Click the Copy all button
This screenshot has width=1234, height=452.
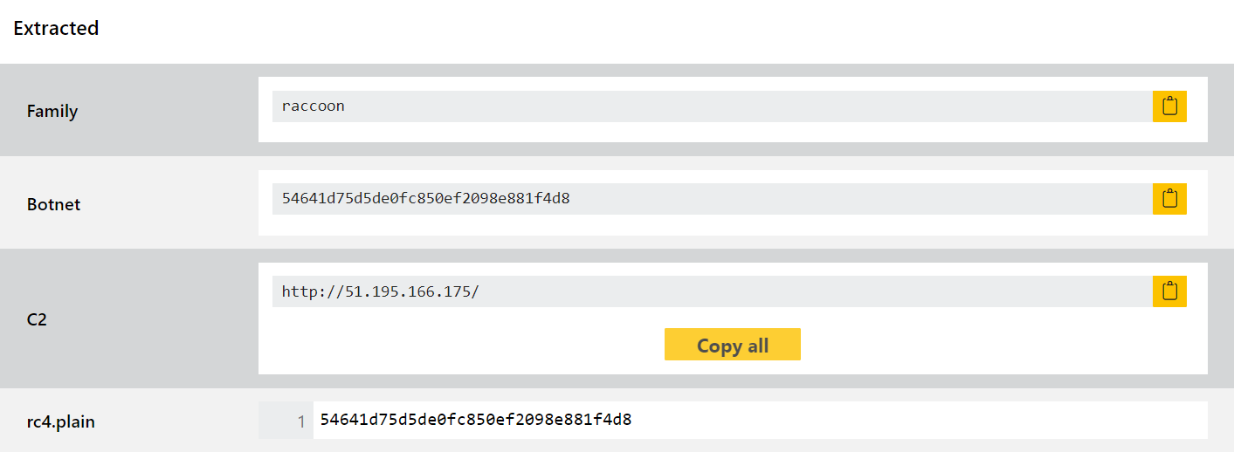732,345
